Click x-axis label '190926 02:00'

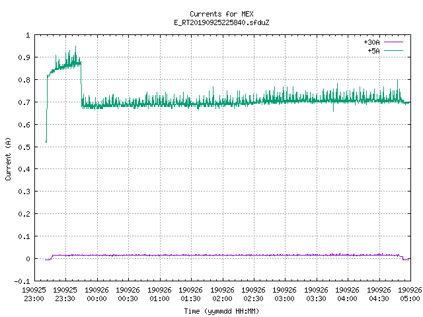(x=223, y=295)
